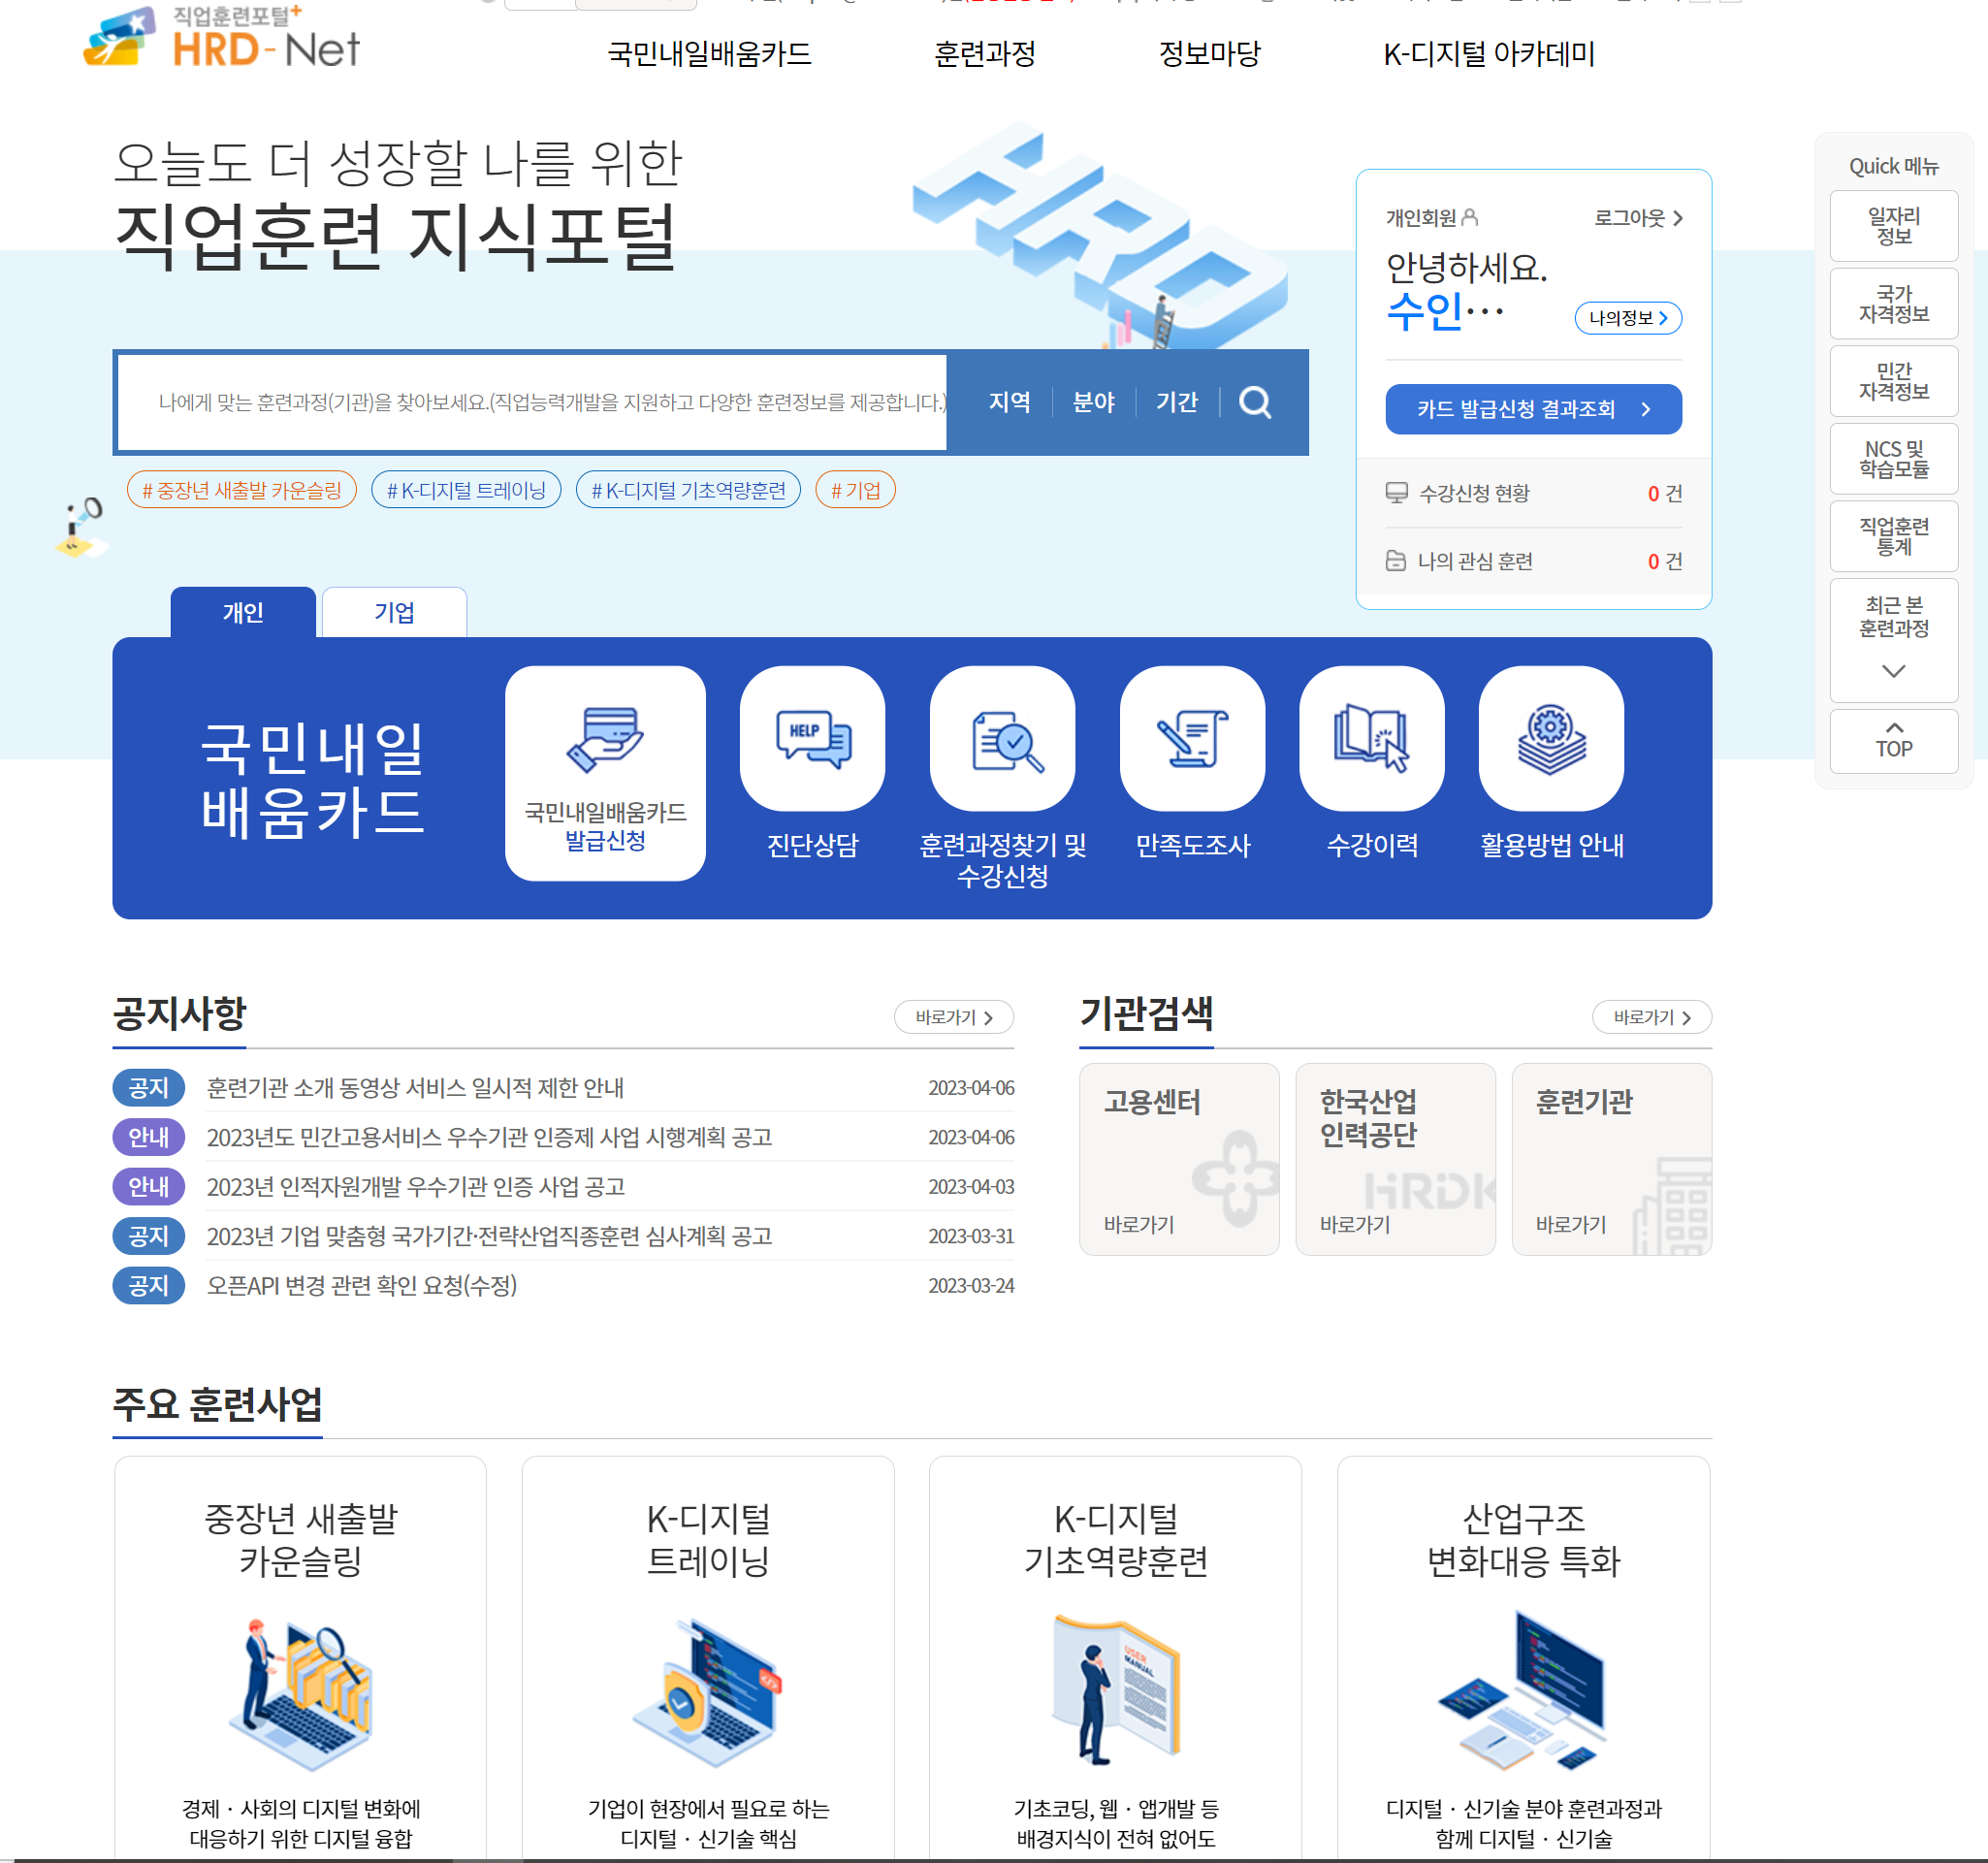
Task: Open notice 훈련기관 소개 동영상 서비스 일시적 제한 안내
Action: (x=415, y=1087)
